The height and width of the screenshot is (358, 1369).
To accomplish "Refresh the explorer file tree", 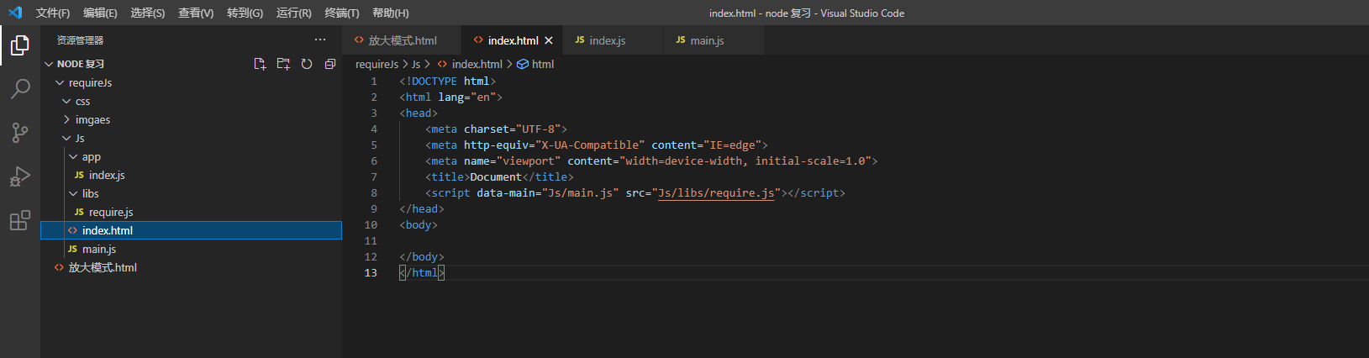I will [307, 64].
